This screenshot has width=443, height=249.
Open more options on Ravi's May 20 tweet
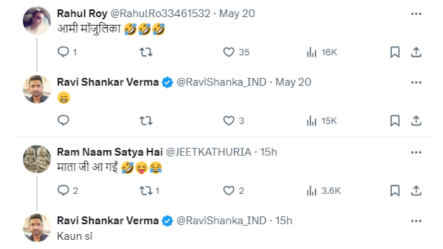[416, 82]
